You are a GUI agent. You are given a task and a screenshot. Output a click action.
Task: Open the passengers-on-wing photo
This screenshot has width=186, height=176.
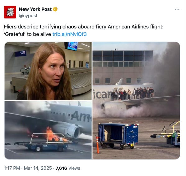click(x=136, y=101)
